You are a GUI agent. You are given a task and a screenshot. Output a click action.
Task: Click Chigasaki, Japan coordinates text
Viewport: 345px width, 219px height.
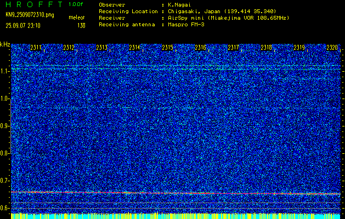(x=222, y=11)
